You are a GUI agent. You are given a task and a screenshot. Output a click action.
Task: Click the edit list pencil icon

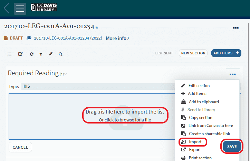coord(20,54)
